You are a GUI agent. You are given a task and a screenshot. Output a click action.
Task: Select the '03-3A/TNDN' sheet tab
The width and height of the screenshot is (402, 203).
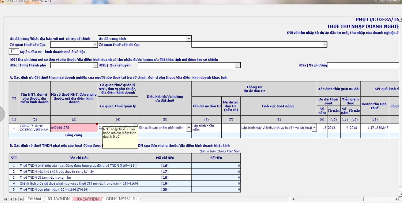tap(88, 199)
